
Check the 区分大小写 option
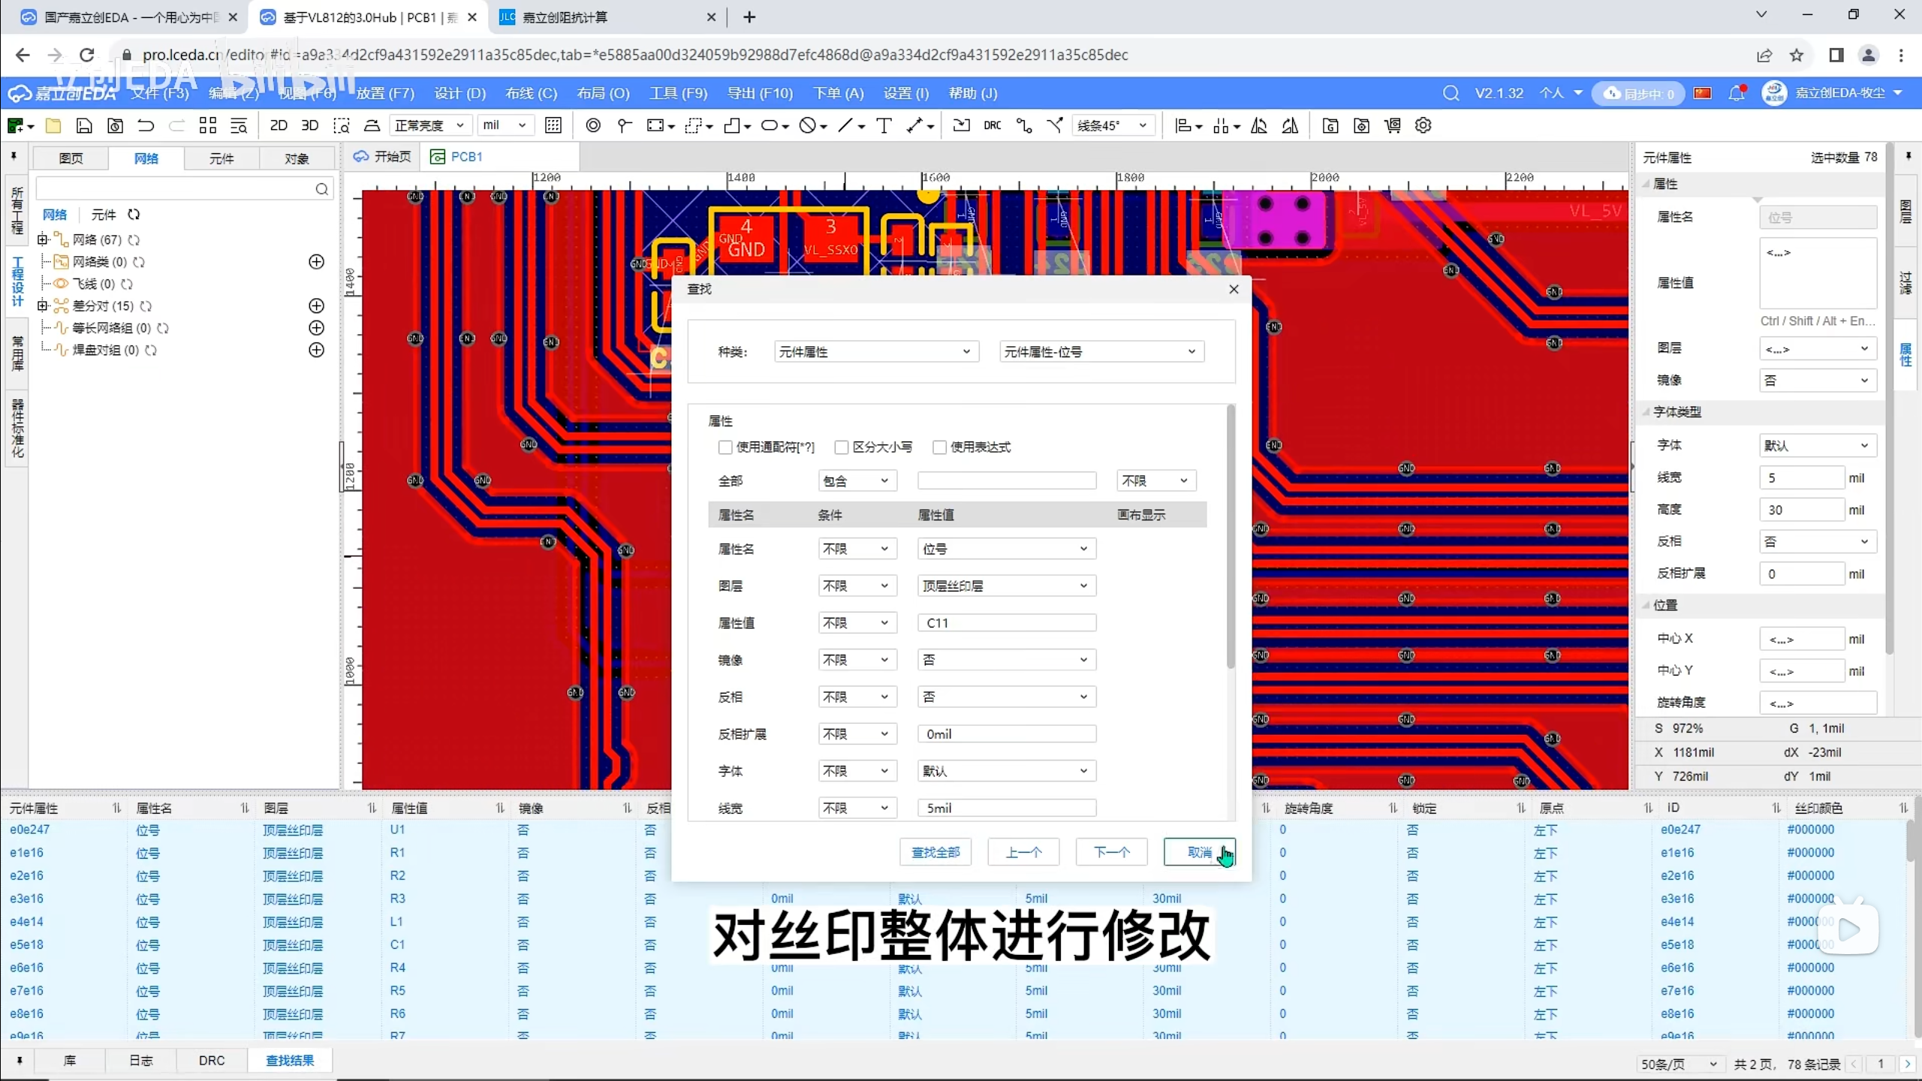pos(841,447)
